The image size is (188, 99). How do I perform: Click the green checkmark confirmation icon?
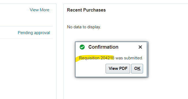coord(82,47)
